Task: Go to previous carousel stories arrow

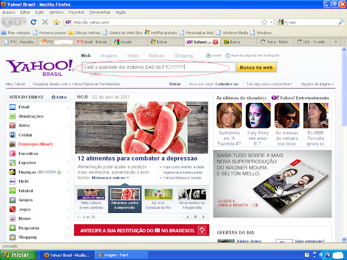Action: (188, 217)
